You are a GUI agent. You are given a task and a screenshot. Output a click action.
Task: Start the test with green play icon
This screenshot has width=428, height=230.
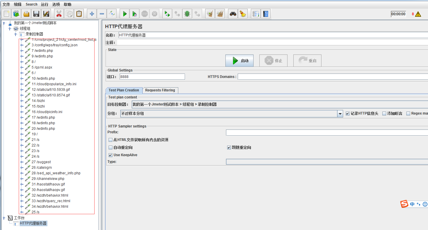[x=125, y=13]
